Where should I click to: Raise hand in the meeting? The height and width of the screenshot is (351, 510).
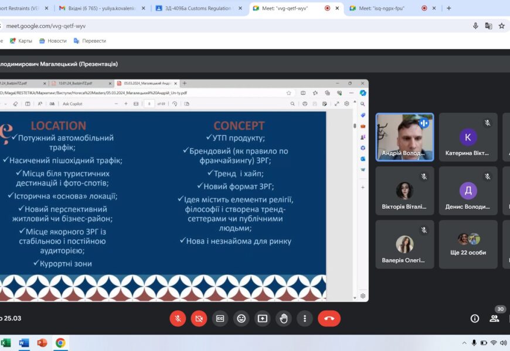284,318
